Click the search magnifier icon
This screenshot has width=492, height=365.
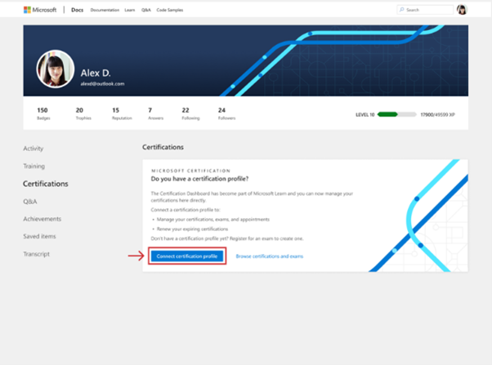click(401, 10)
